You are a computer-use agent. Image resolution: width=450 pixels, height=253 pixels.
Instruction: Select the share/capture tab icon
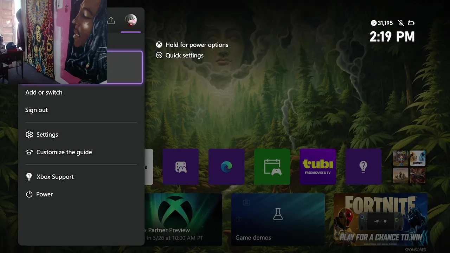click(x=111, y=20)
